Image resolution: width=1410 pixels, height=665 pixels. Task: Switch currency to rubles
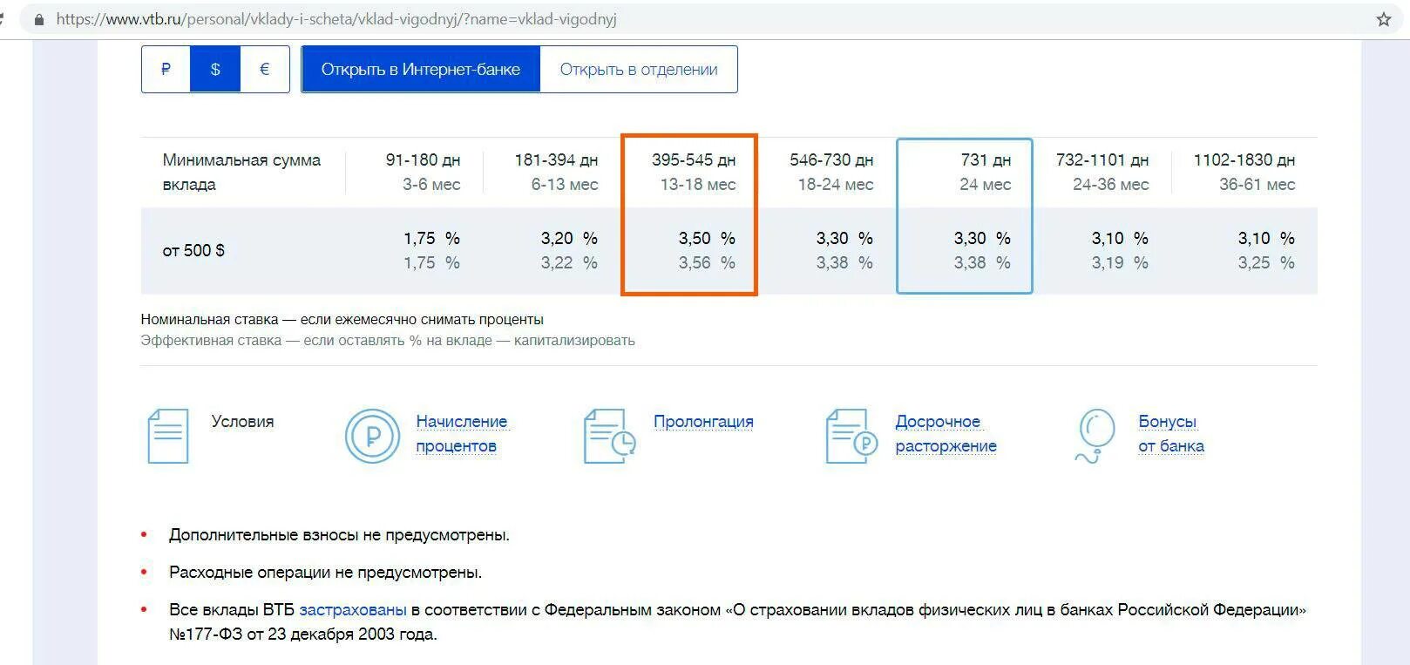point(166,69)
